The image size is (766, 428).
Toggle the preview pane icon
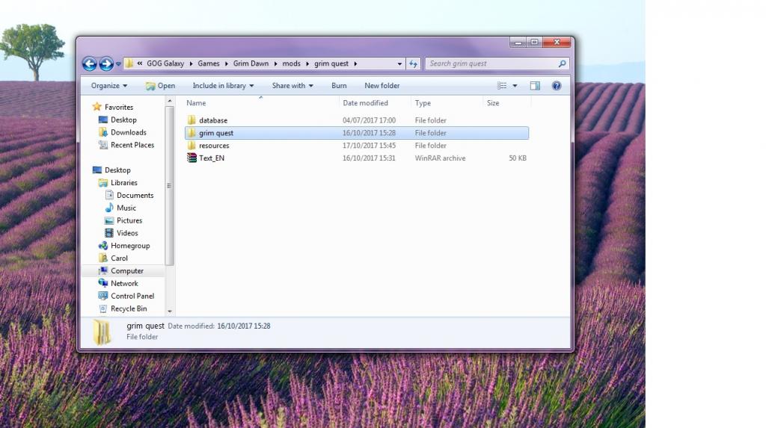coord(535,86)
